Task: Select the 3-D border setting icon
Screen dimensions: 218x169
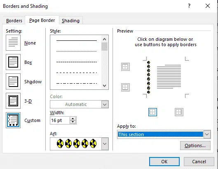Action: coord(13,101)
